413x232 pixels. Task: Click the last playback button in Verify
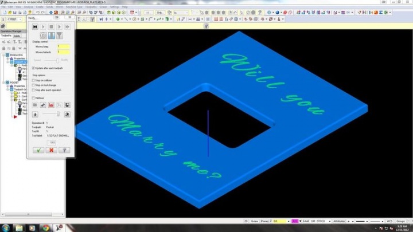click(68, 26)
